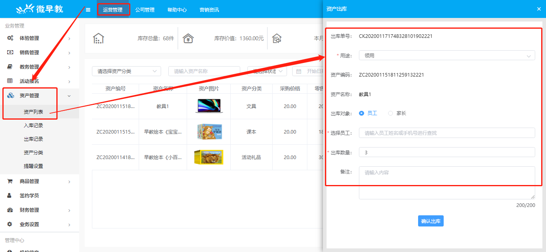Click the 业务设置 gear icon
This screenshot has width=546, height=252.
click(10, 224)
